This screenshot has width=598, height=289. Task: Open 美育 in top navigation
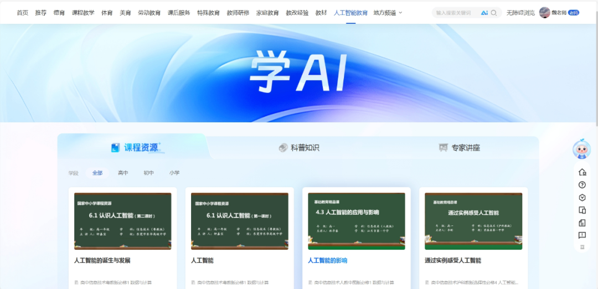[x=125, y=13]
